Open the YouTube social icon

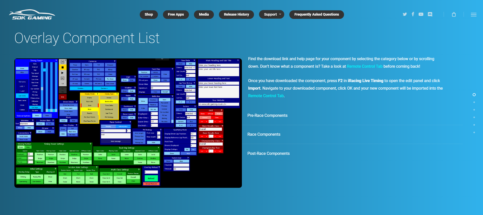(x=421, y=14)
